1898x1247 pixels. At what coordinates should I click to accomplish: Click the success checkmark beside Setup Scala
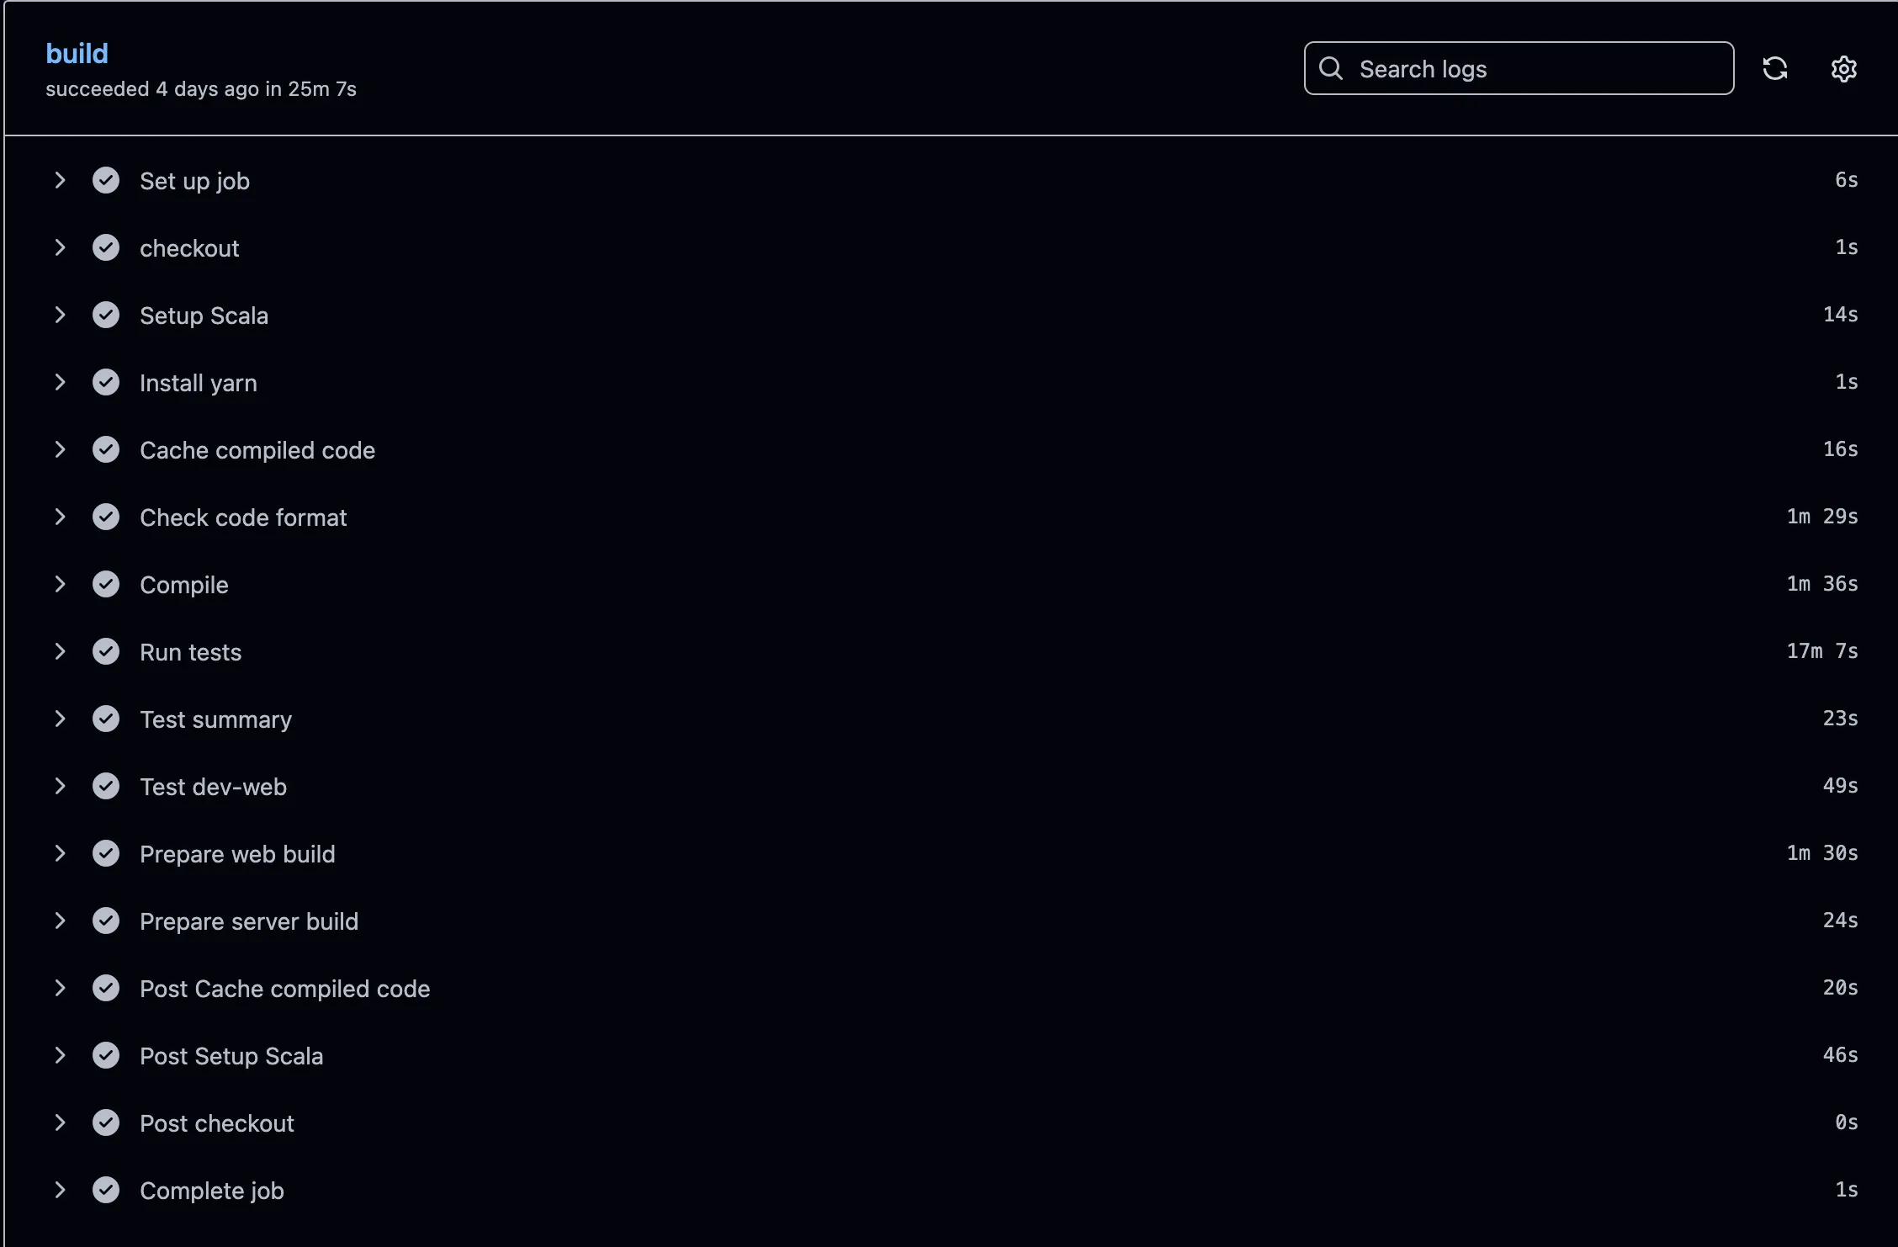click(106, 315)
